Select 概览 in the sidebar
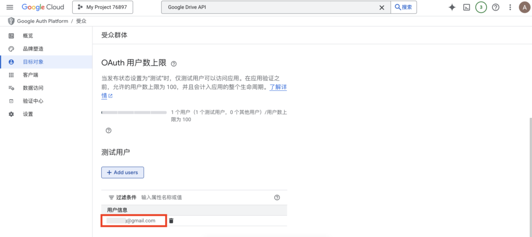 pos(28,36)
